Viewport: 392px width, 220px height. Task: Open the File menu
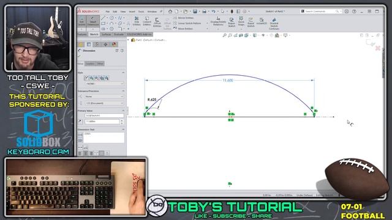click(x=108, y=12)
